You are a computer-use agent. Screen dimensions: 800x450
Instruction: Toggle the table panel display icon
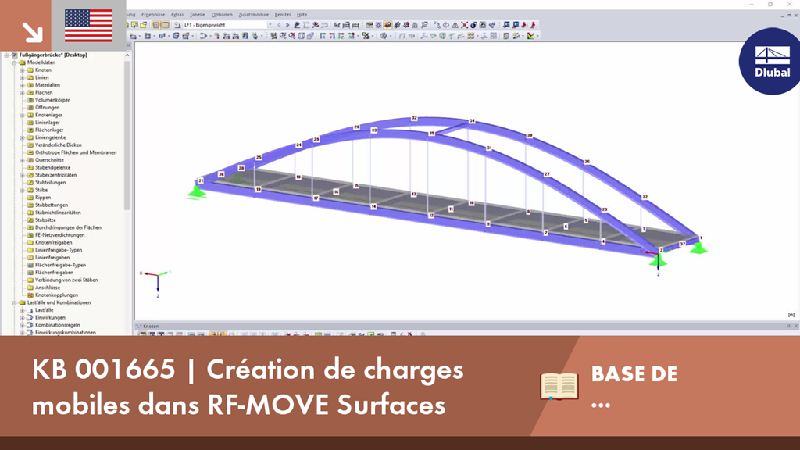tap(165, 25)
